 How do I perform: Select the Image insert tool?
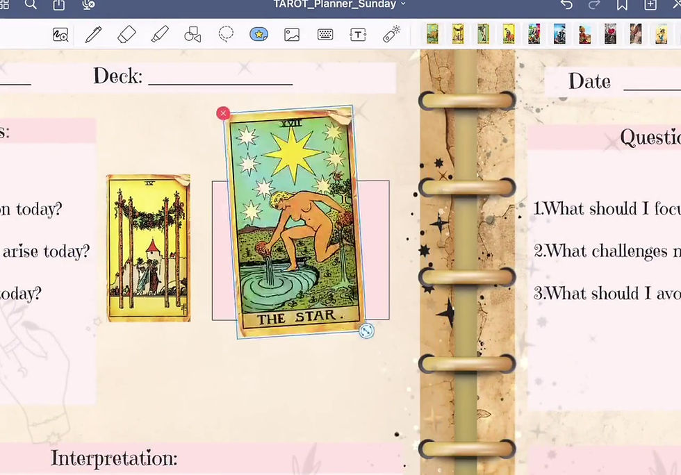tap(292, 34)
